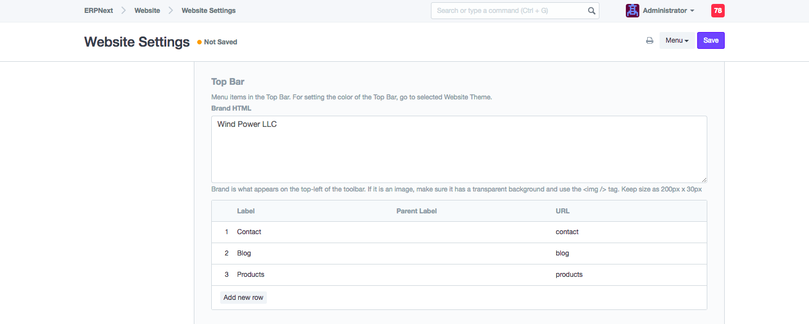Viewport: 809px width, 324px height.
Task: Focus the search command bar
Action: [508, 11]
